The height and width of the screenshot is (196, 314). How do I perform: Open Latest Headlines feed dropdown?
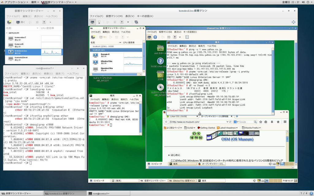227,128
